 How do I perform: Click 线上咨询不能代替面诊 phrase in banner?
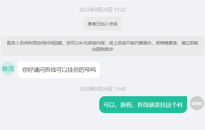130,43
